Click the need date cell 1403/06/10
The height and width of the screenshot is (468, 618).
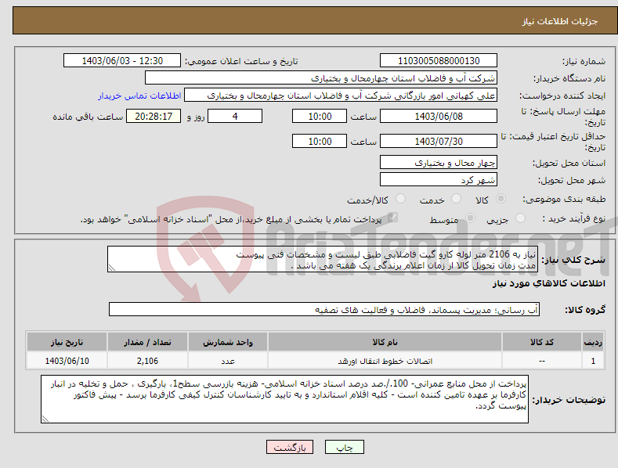coord(67,361)
